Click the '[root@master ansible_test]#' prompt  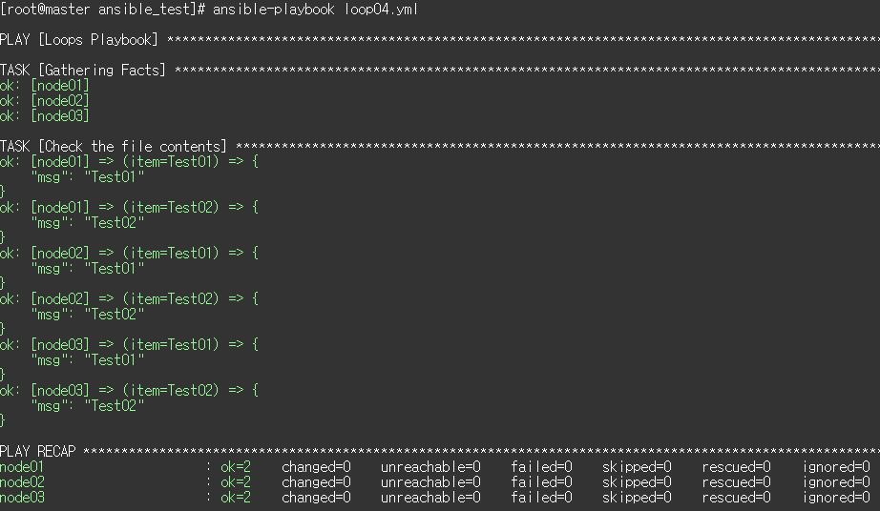[103, 10]
